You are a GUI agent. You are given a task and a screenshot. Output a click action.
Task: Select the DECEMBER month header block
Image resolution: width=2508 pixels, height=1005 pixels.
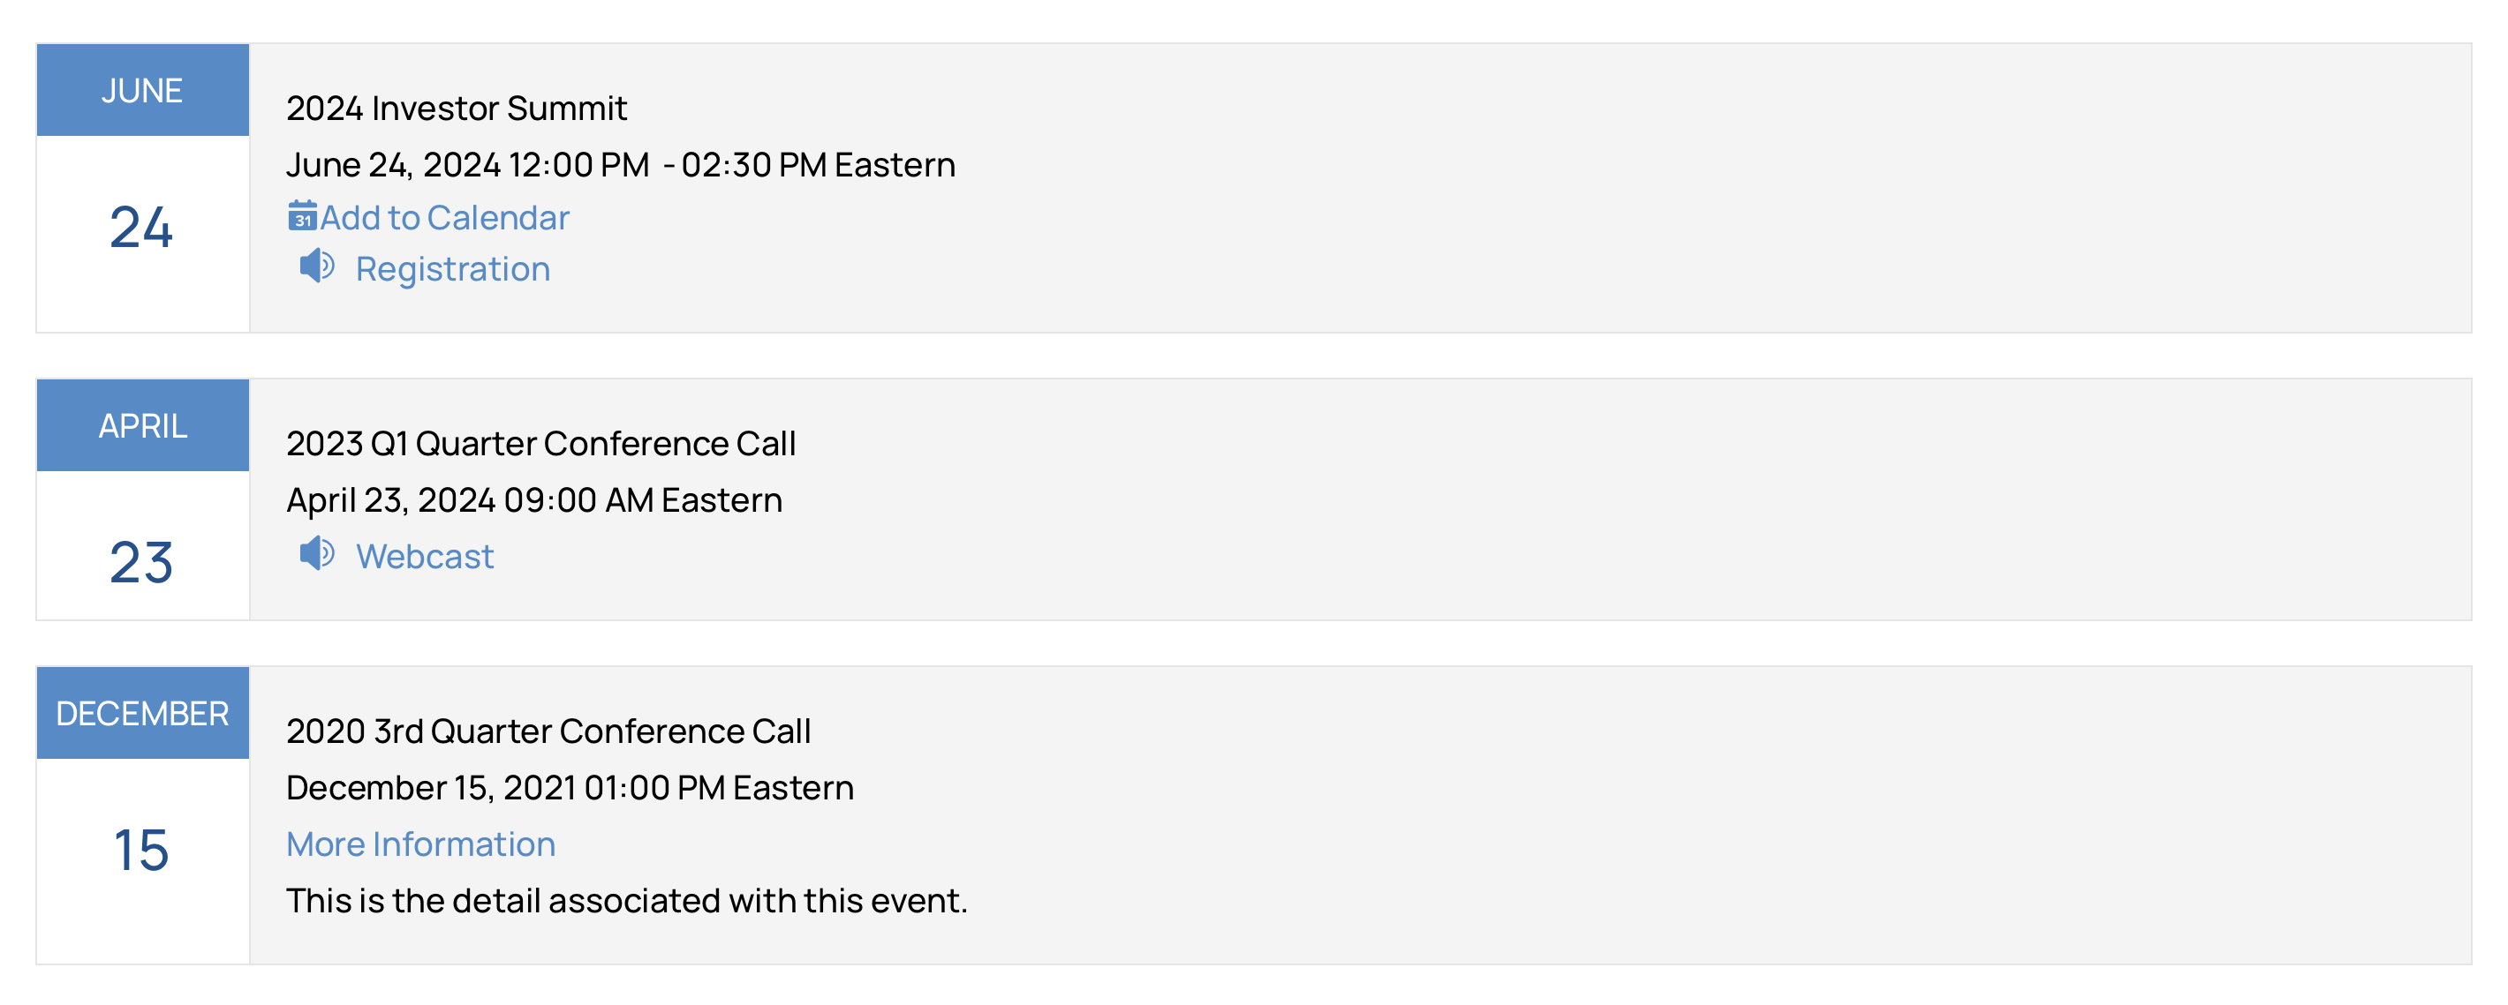click(x=143, y=714)
